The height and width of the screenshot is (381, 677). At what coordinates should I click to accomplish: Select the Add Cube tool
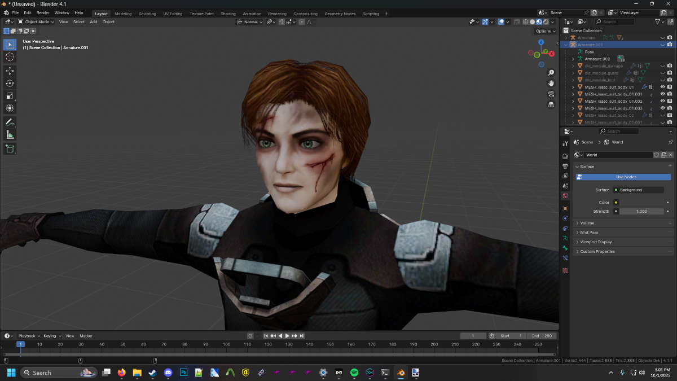click(x=10, y=148)
